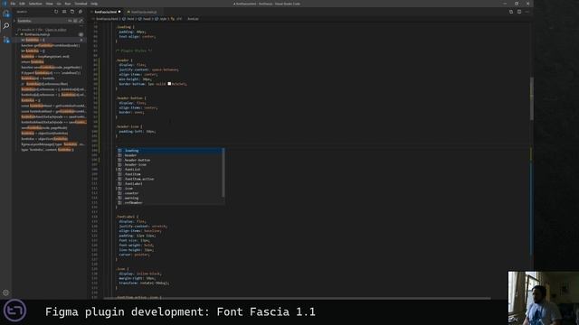Toggle Match Whole Word in search box
579x325 pixels.
[75, 21]
